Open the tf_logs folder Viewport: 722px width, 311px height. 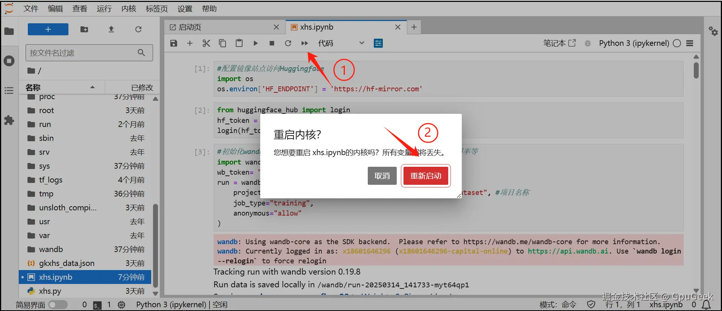pos(86,180)
